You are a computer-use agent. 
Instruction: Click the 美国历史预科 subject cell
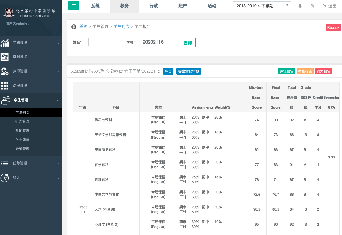pos(116,150)
